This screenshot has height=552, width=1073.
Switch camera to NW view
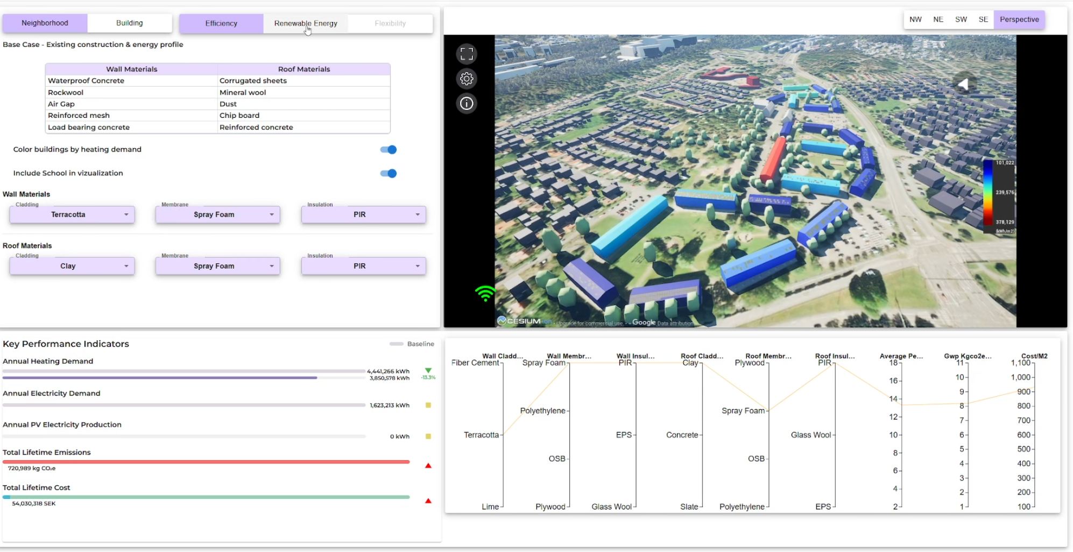click(x=915, y=19)
